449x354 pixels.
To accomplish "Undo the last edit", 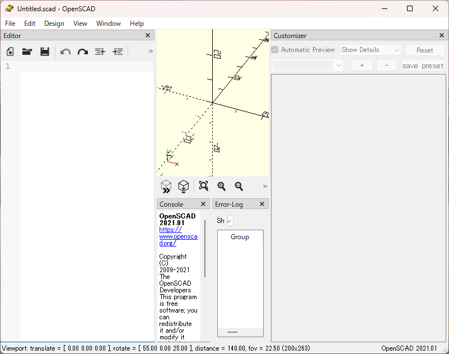I will pos(66,52).
